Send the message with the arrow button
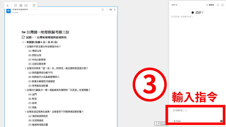 [221, 121]
